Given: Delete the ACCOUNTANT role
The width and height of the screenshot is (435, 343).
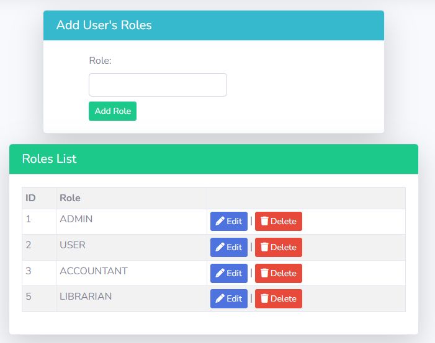Looking at the screenshot, I should (x=279, y=274).
